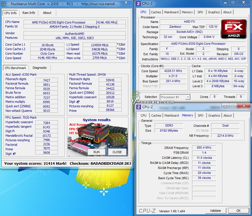
Task: Click the Level 3 cache value "8 MBytes"
Action: pos(218,86)
